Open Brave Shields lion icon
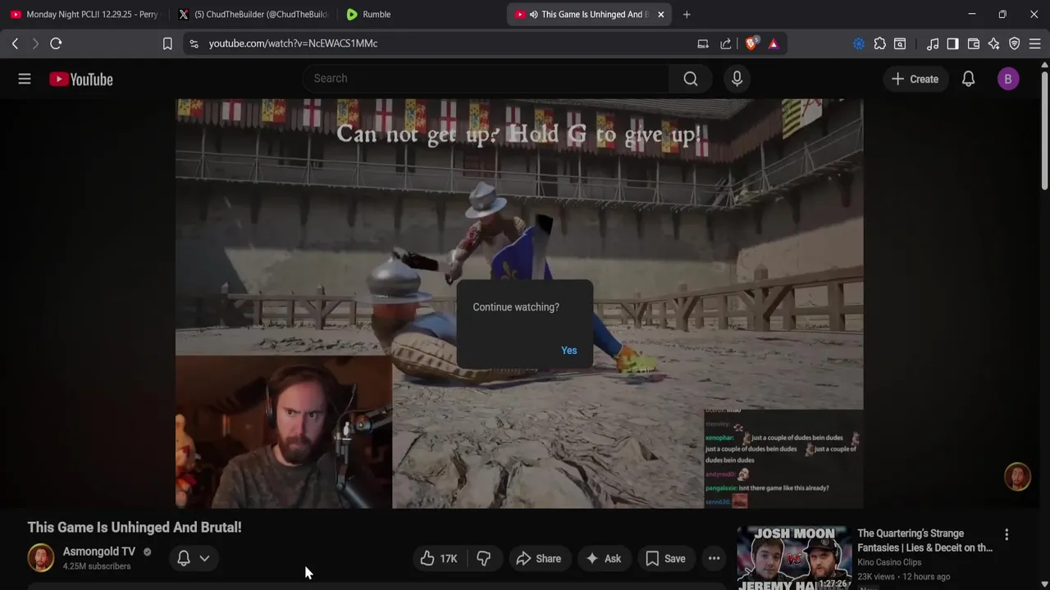1050x590 pixels. [751, 43]
